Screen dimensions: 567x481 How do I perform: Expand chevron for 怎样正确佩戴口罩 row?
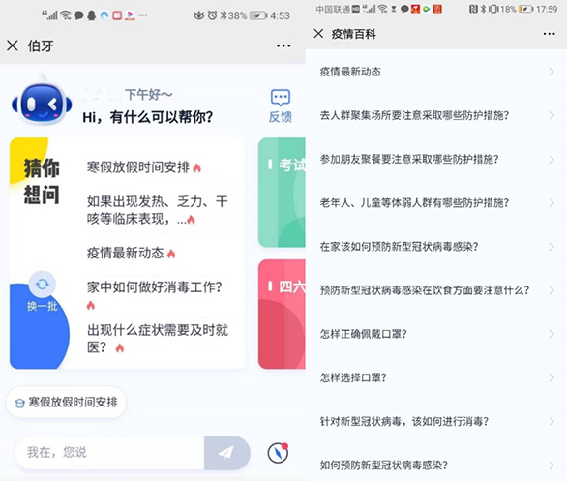click(552, 334)
